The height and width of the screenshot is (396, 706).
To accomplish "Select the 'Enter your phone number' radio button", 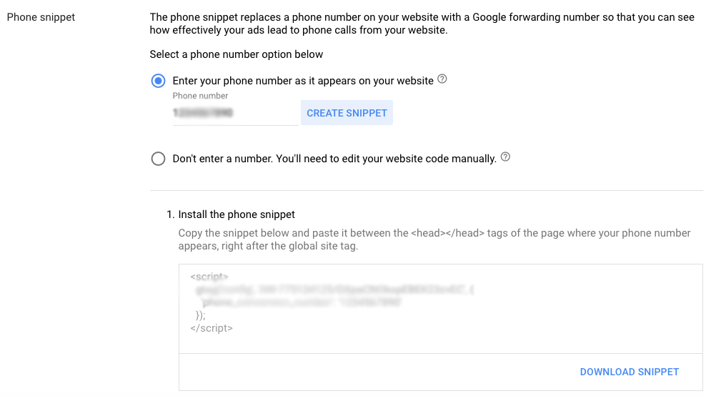I will [158, 81].
